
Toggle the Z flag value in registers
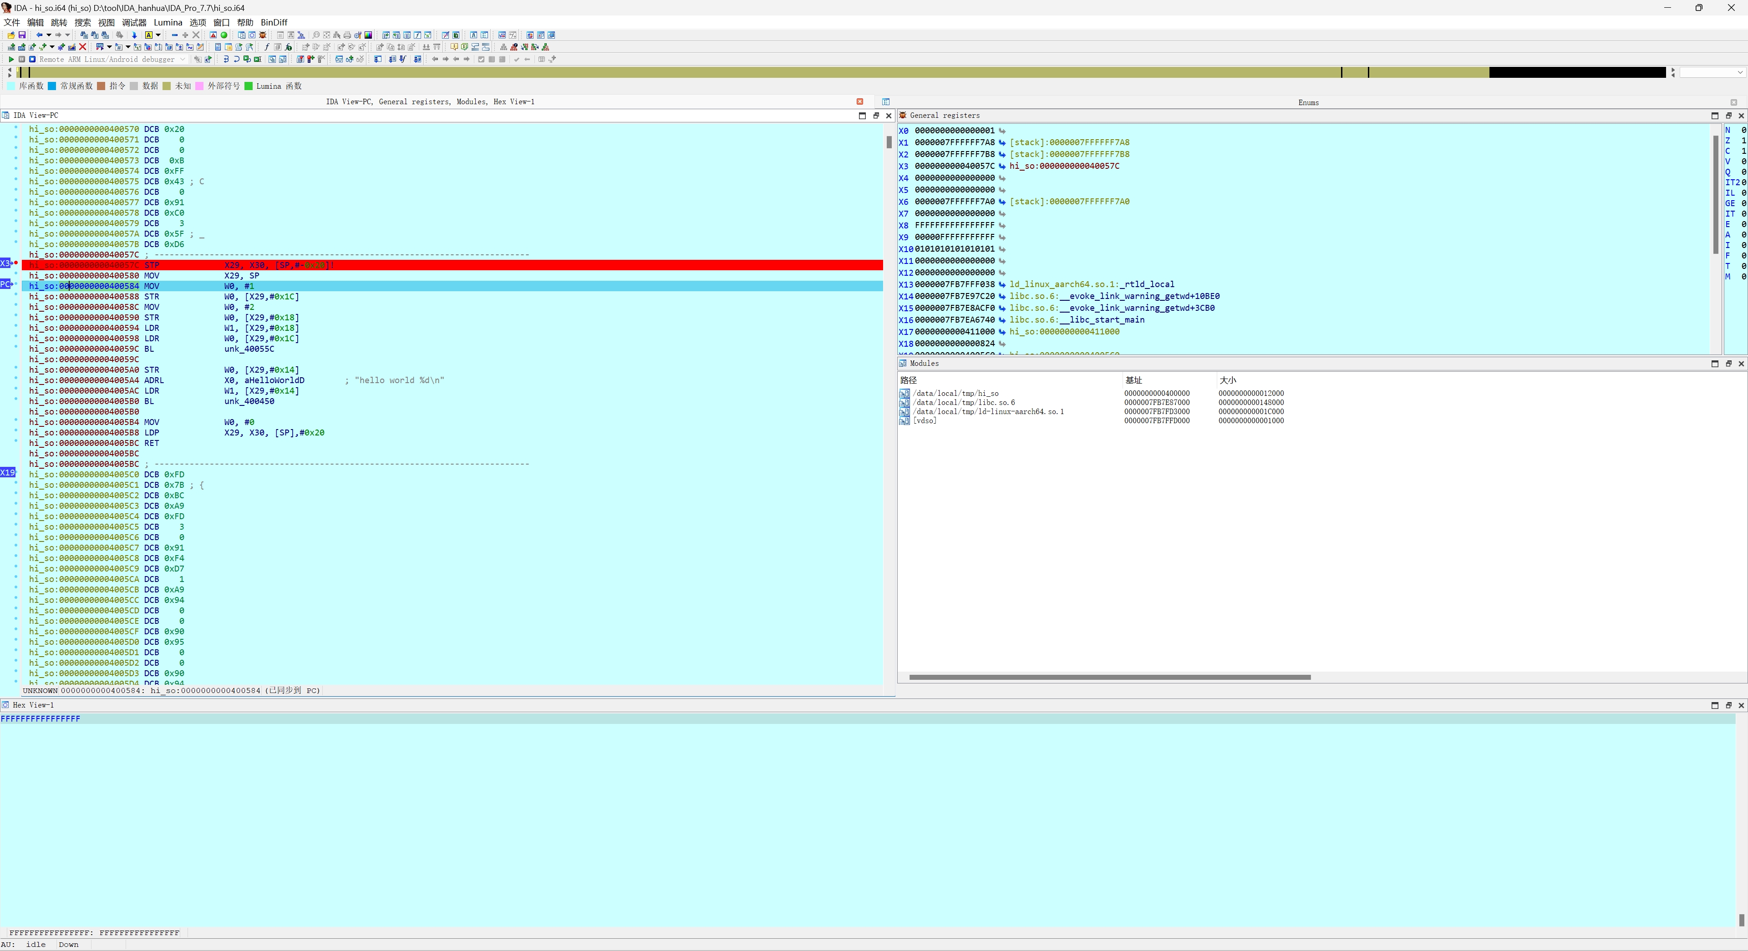pyautogui.click(x=1743, y=141)
